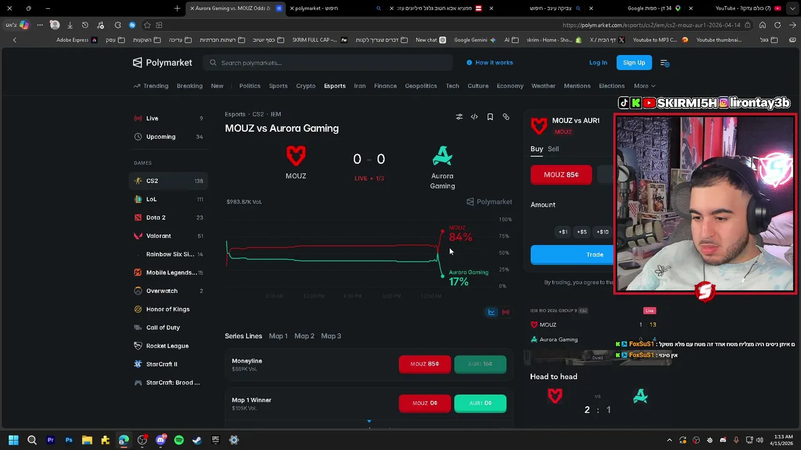This screenshot has height=450, width=801.
Task: Open the market settings sliders icon
Action: point(459,117)
